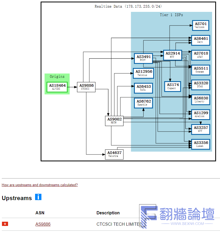The image size is (220, 232).
Task: Select the AS3356 Lumen node
Action: point(200,144)
